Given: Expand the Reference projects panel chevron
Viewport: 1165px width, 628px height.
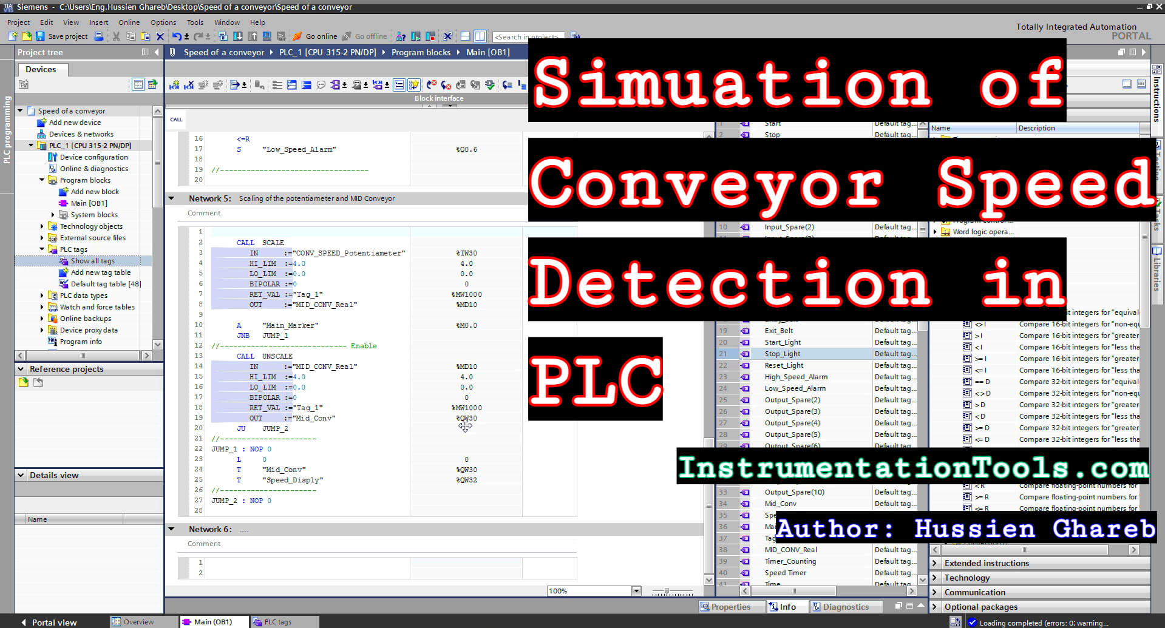Looking at the screenshot, I should tap(21, 369).
